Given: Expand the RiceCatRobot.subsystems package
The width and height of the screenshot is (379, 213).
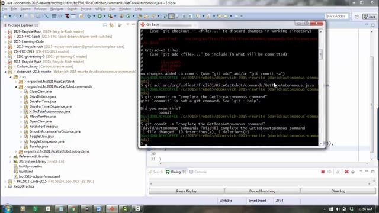Looking at the screenshot, I should point(16,151).
